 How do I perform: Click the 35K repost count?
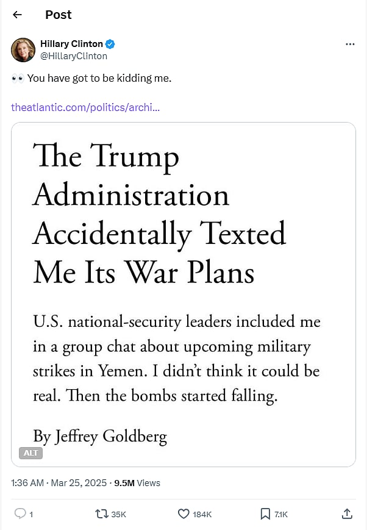[x=118, y=514]
